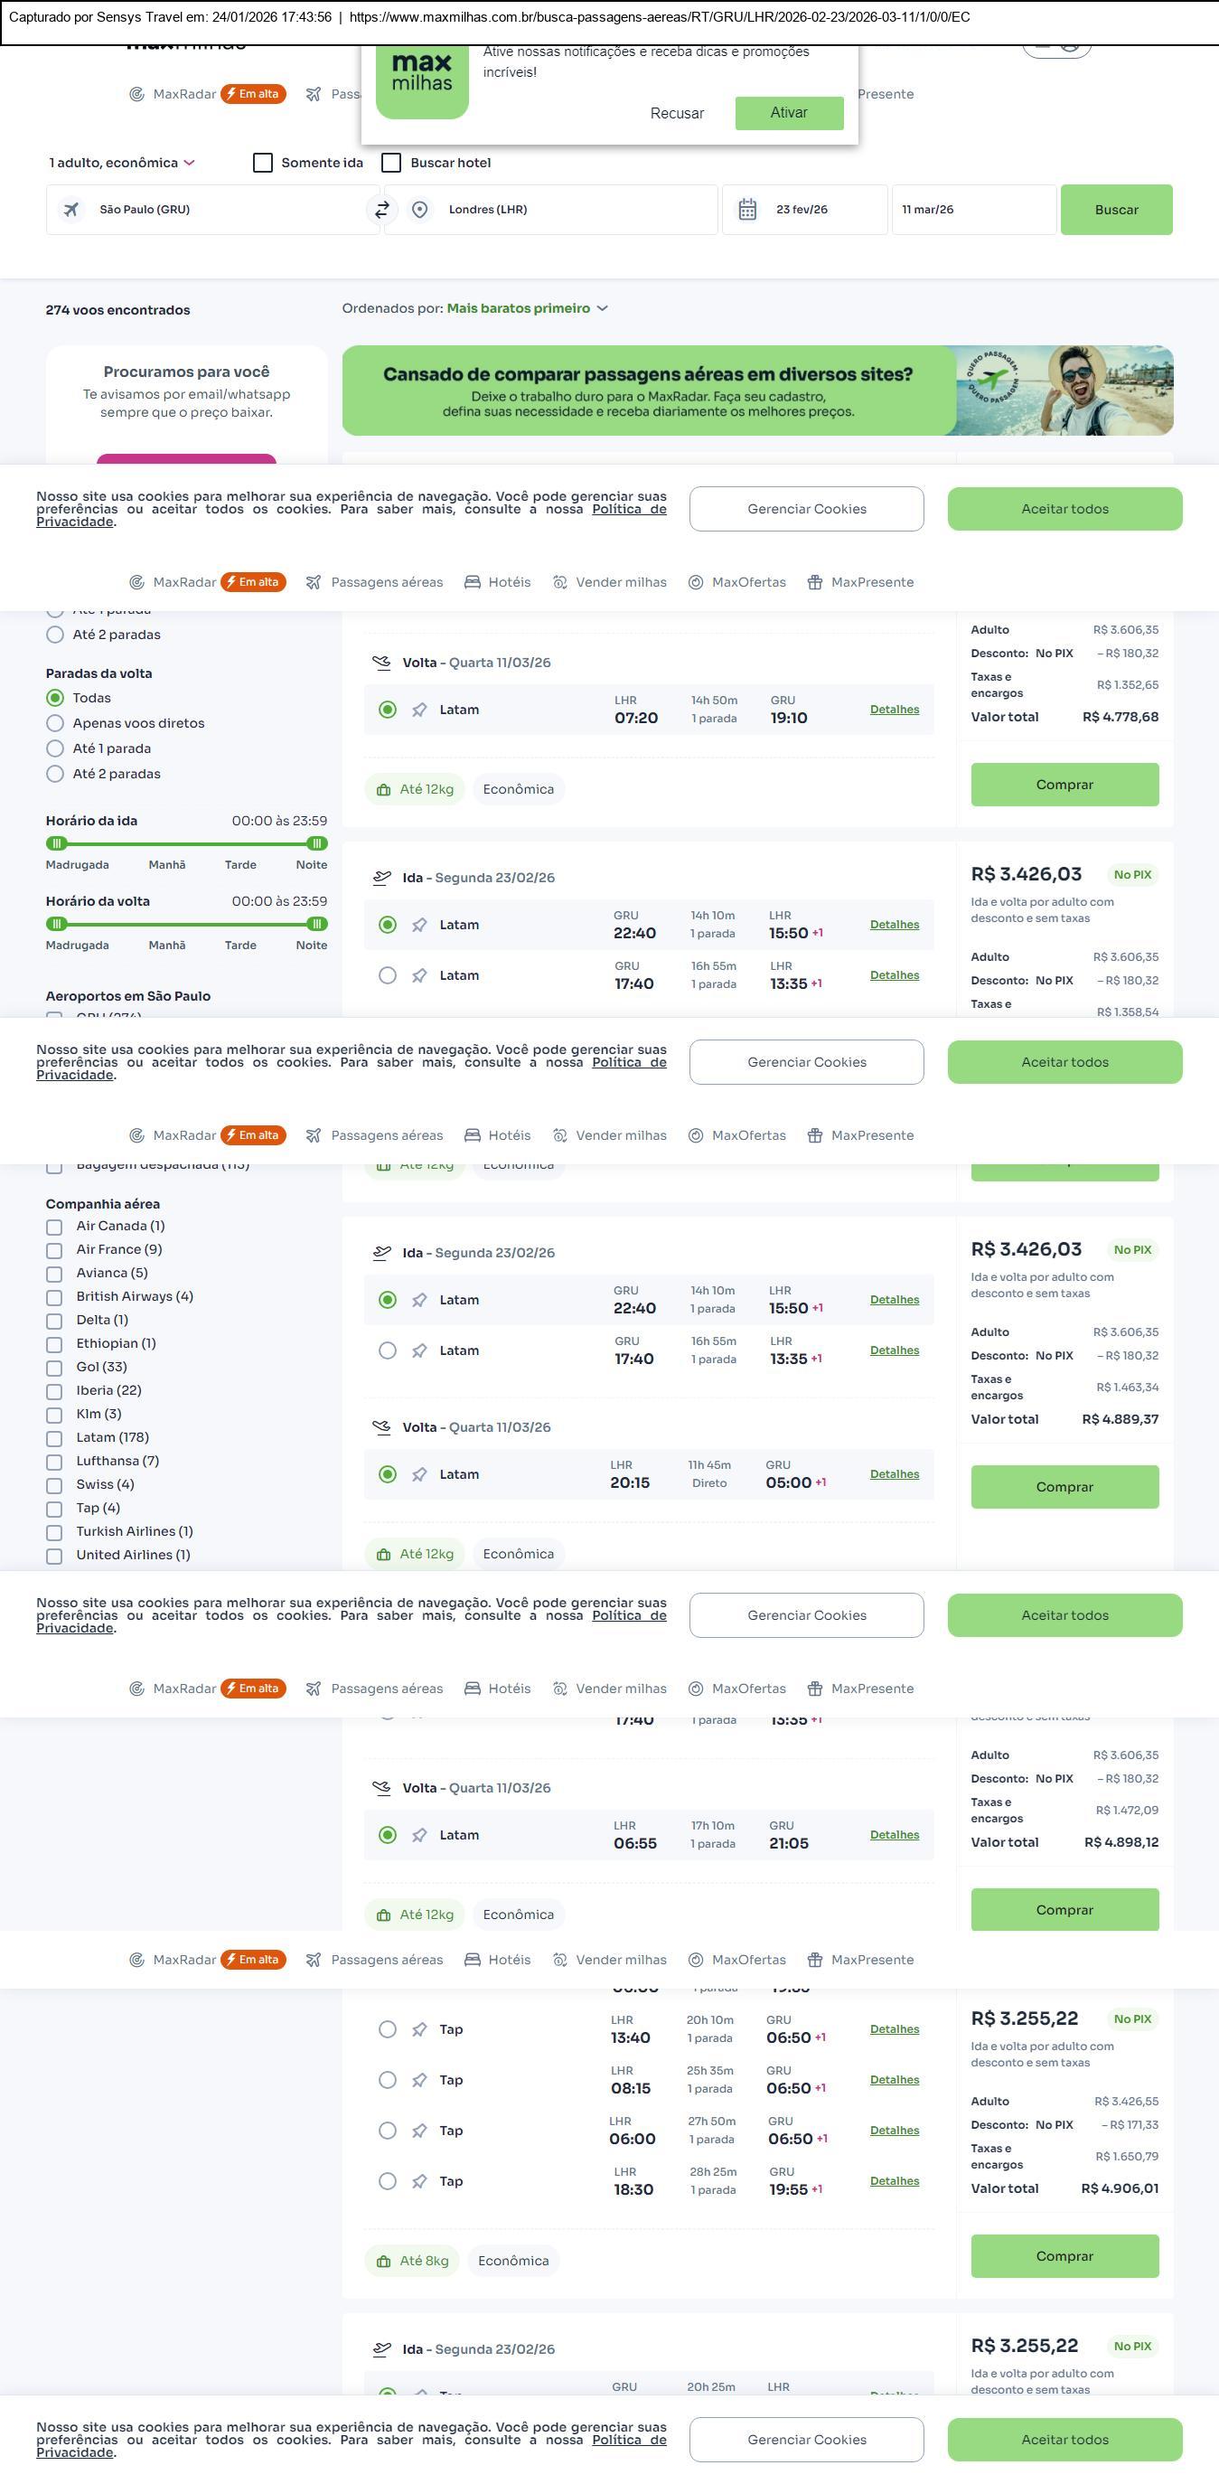Choose Apenas voos diretos for the return
Viewport: 1219px width, 2484px height.
55,723
